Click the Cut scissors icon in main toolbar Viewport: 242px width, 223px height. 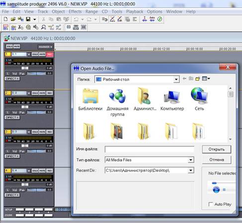click(43, 19)
